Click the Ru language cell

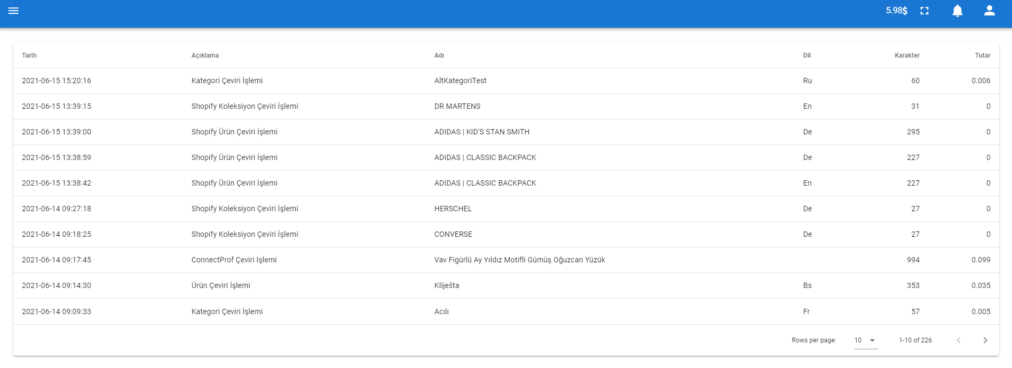coord(808,81)
